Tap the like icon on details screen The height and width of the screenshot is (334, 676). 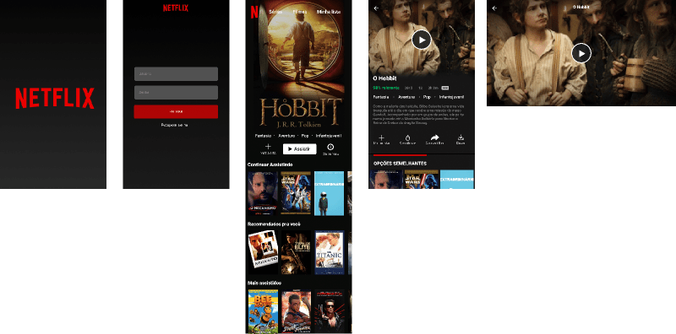(x=407, y=137)
